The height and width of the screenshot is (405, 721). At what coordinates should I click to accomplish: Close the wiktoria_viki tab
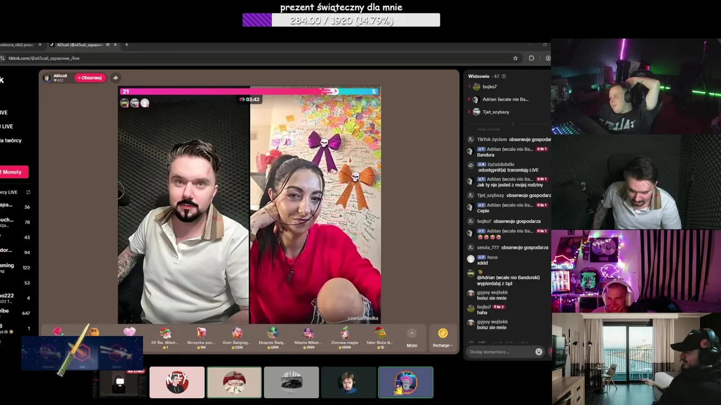point(39,44)
